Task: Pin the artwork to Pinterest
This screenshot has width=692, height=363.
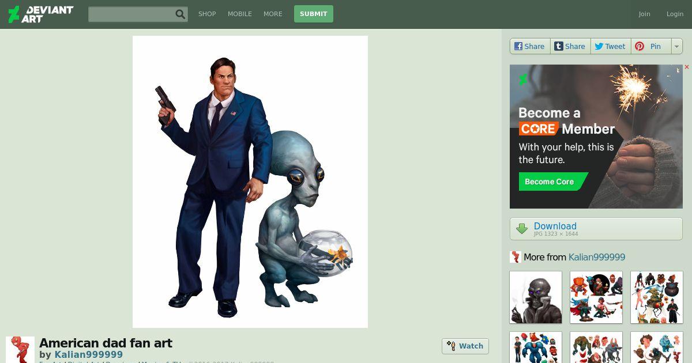Action: point(651,46)
